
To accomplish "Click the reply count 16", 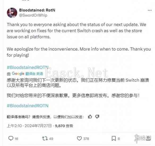I will (x=16, y=139).
